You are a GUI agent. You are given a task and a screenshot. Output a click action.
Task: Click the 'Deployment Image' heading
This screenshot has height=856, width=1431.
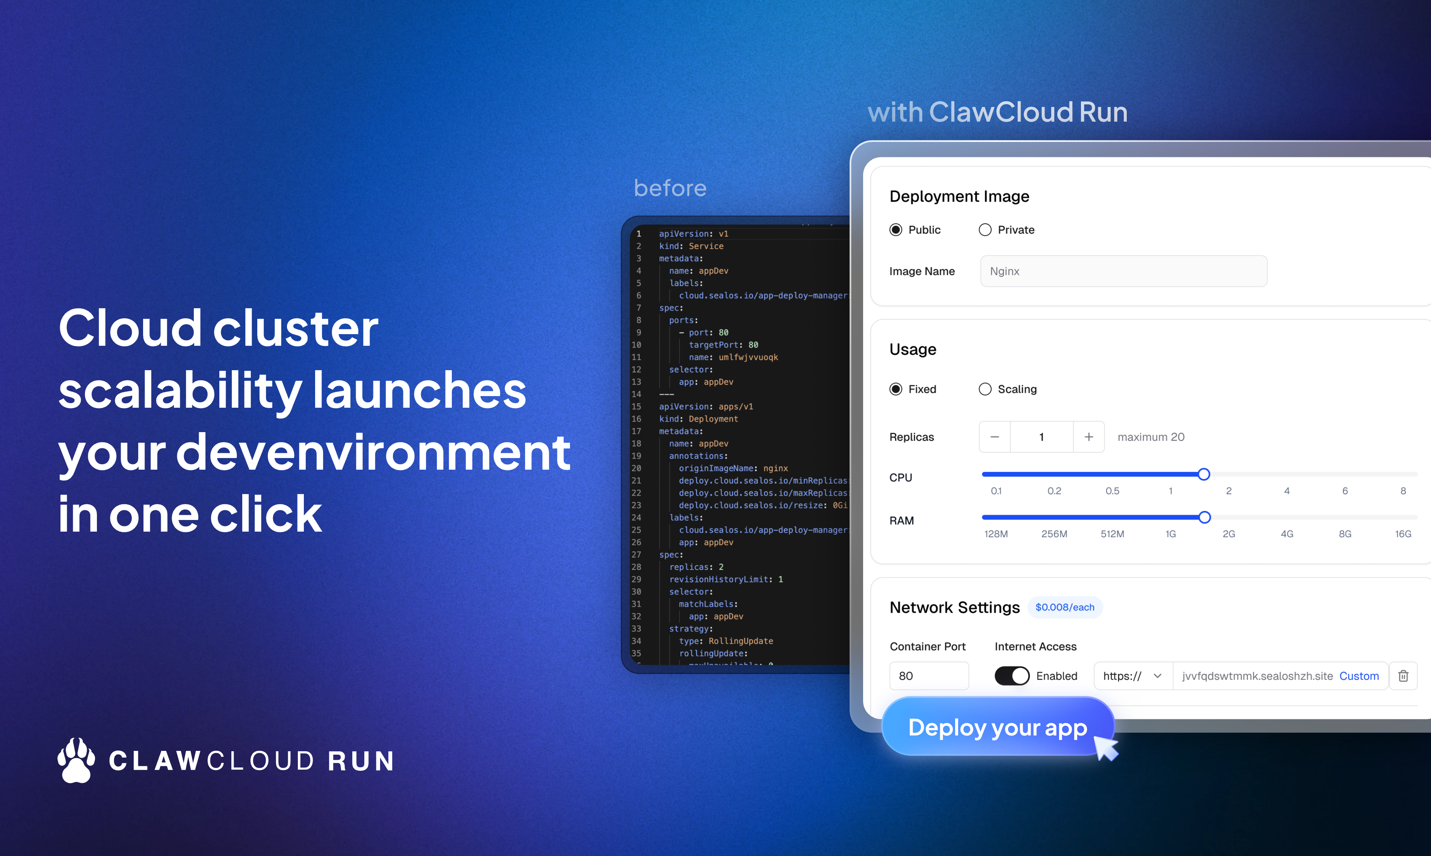pyautogui.click(x=959, y=197)
